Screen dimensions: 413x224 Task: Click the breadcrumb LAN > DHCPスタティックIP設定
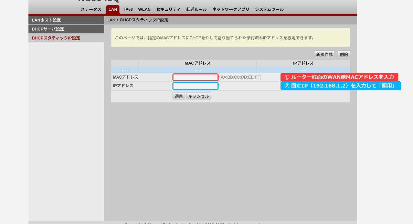pos(138,20)
